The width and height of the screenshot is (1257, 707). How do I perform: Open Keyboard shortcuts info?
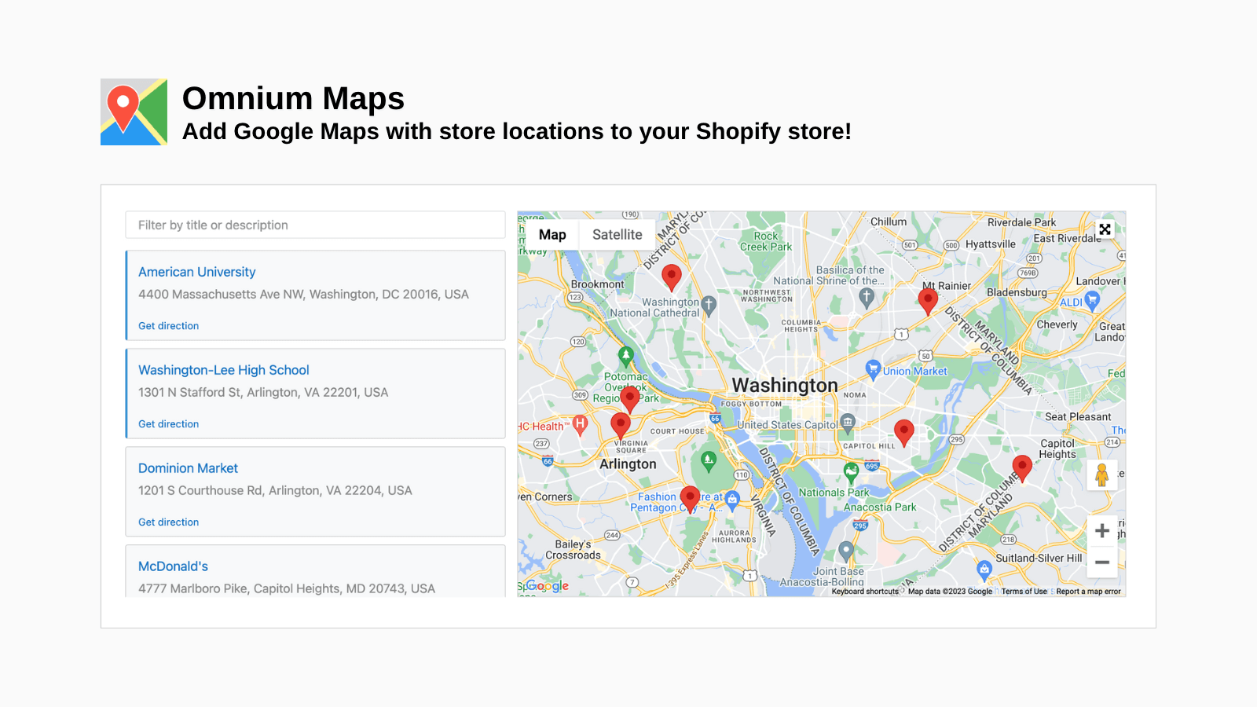(864, 591)
